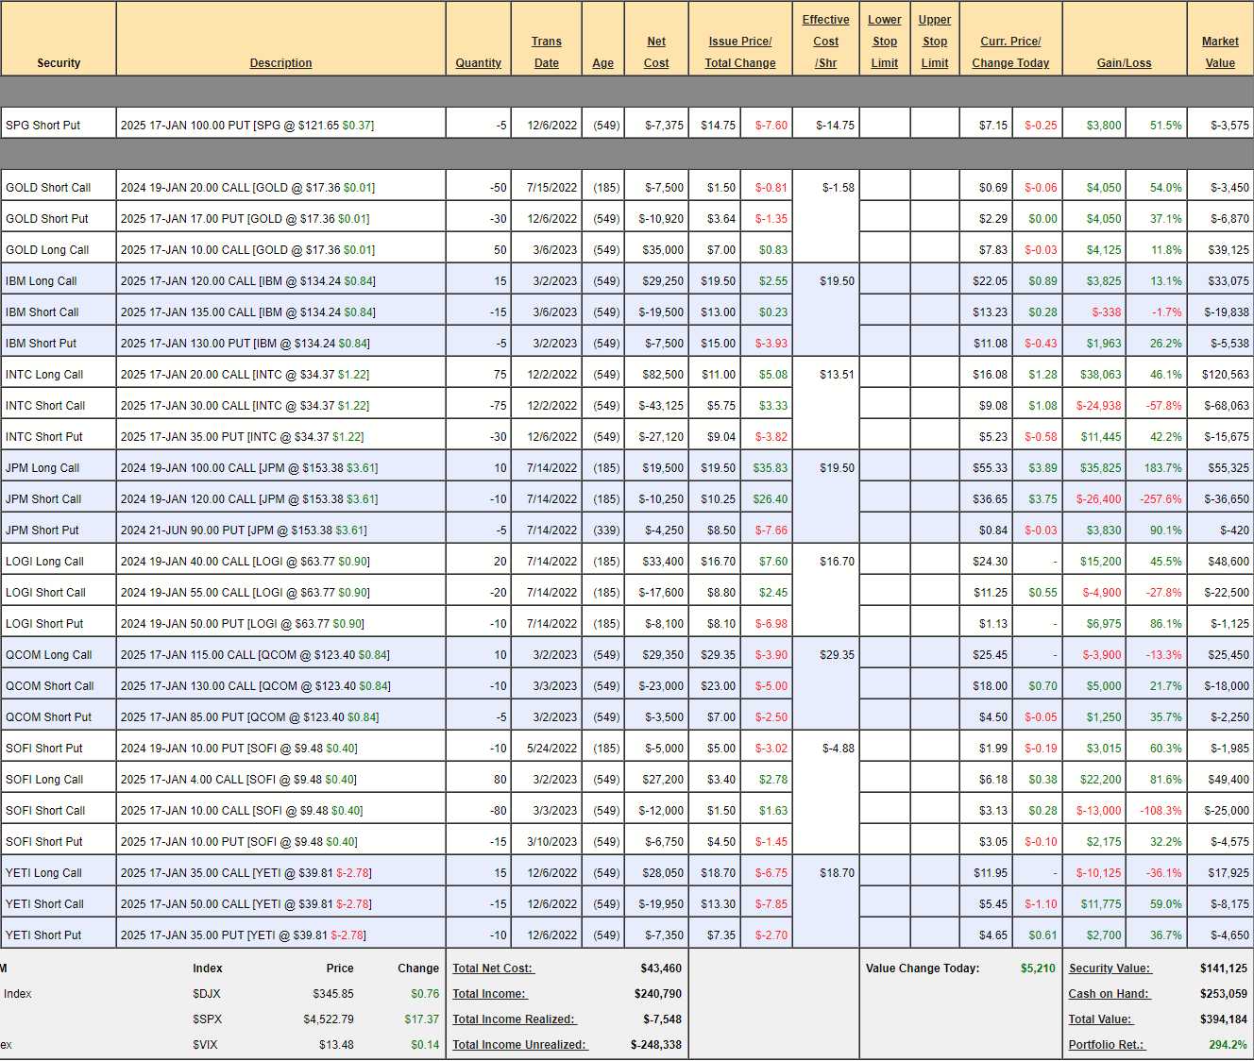Select the Age column header
The image size is (1254, 1061).
(602, 63)
